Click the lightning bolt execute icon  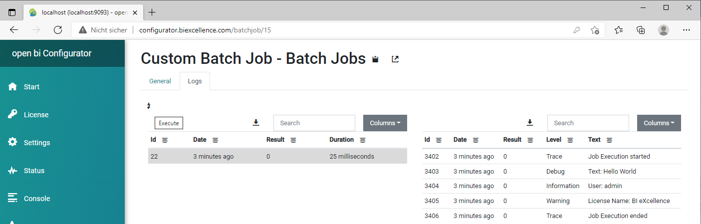[x=149, y=106]
